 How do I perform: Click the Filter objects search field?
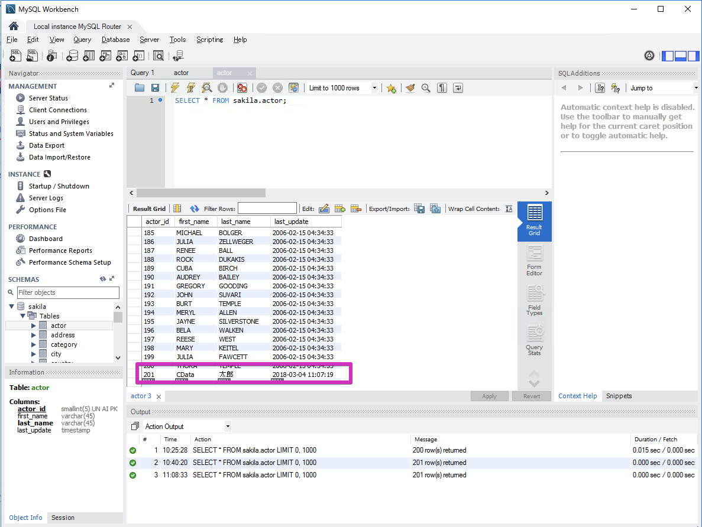tap(68, 292)
